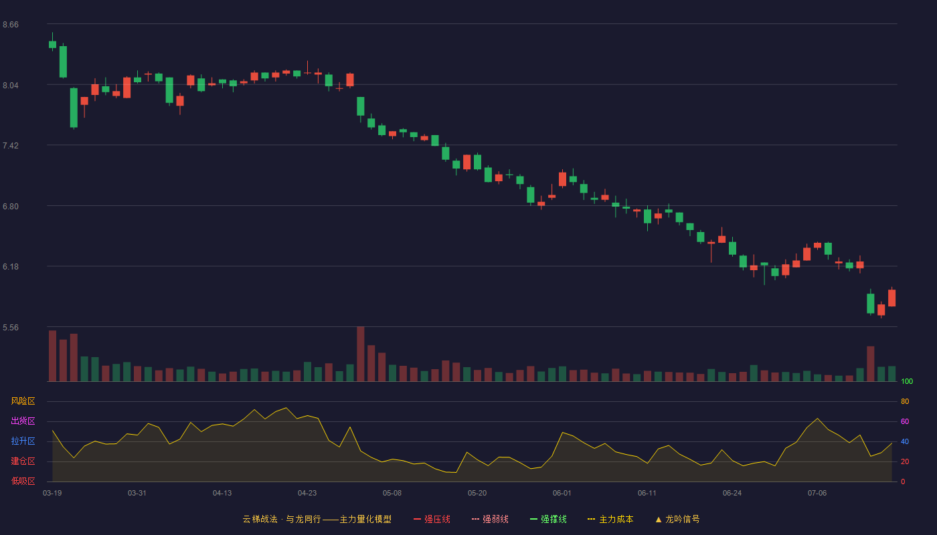The image size is (937, 535).
Task: Click the 06-24 date label
Action: (x=732, y=493)
